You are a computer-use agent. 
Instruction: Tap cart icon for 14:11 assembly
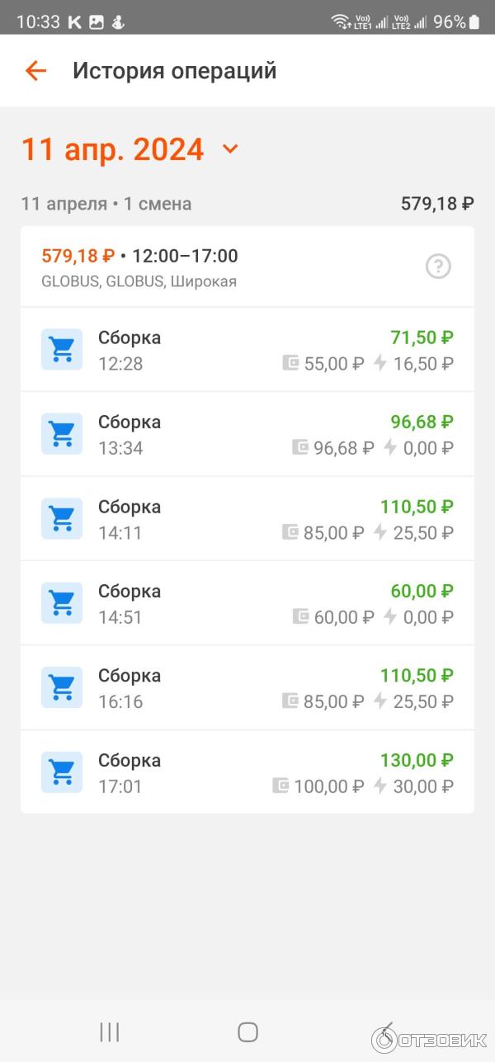point(62,519)
